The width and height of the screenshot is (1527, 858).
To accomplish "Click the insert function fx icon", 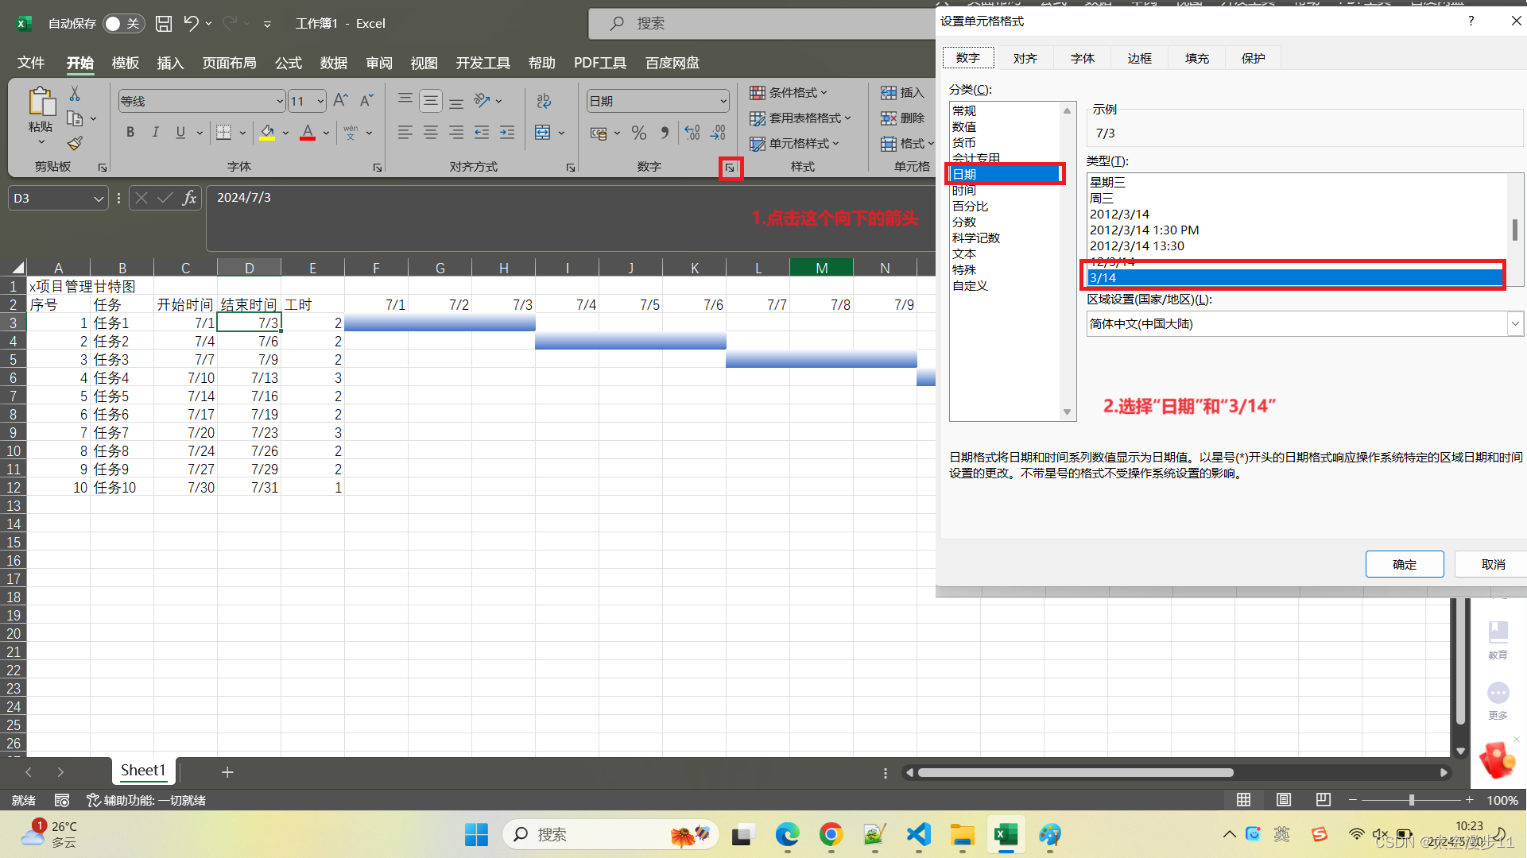I will 189,198.
